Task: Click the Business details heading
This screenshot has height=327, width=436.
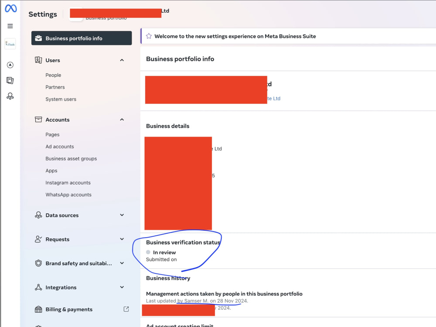Action: [x=168, y=126]
